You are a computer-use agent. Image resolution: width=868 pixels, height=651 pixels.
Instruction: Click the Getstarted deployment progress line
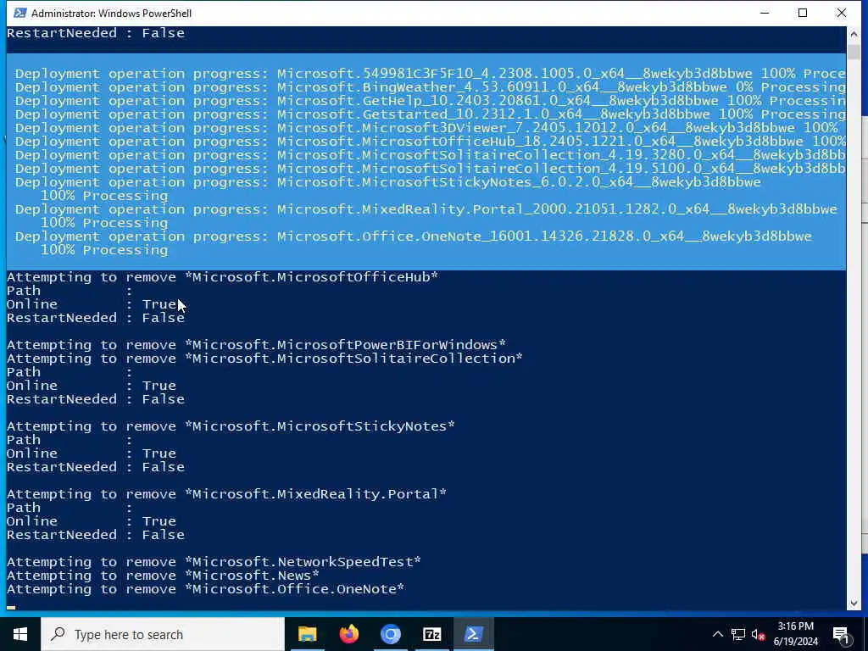(430, 114)
